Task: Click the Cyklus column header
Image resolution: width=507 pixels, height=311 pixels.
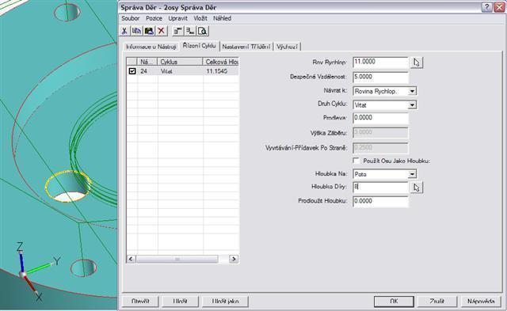Action: coord(180,62)
